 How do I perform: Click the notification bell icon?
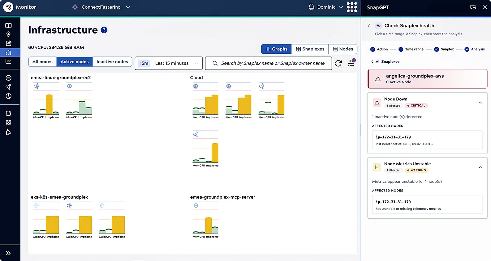point(311,7)
